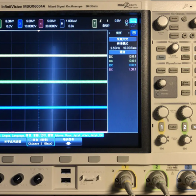Tap the 2.5GHz 10.0GSa/s readout

(x=123, y=48)
